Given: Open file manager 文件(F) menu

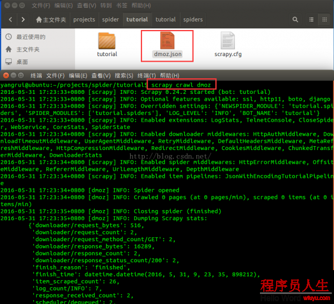Looking at the screenshot, I should (x=41, y=6).
